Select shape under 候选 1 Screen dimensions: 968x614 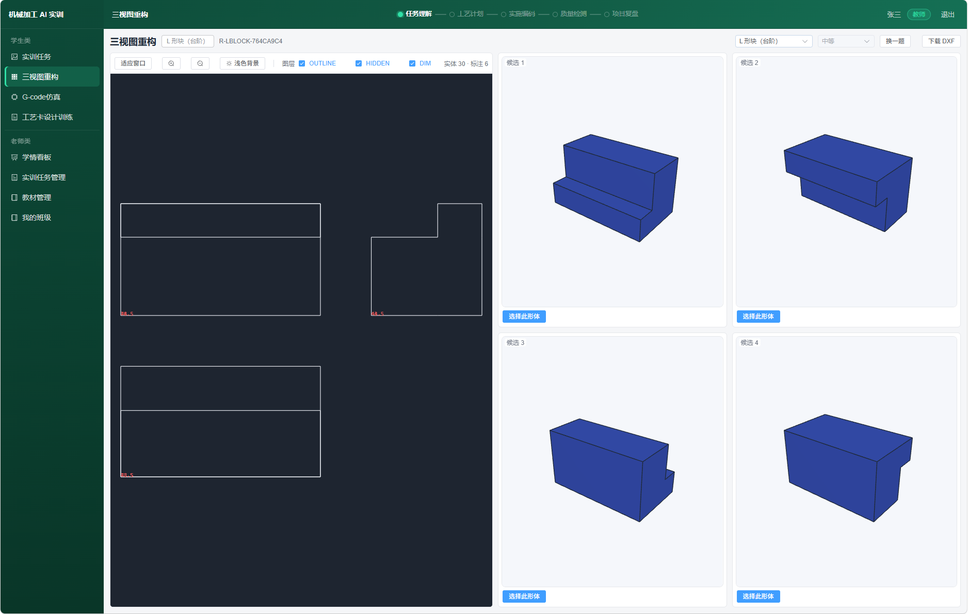524,317
